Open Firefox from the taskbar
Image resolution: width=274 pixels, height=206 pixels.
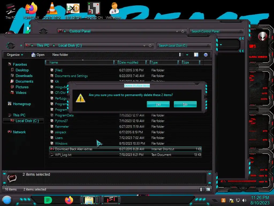[69, 200]
